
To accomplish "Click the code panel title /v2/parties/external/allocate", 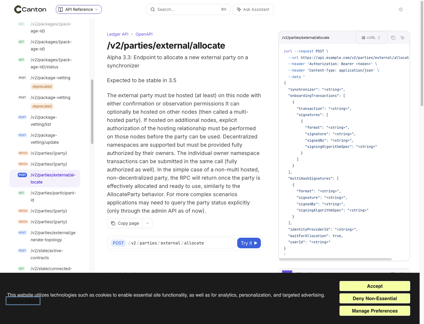I will click(306, 38).
